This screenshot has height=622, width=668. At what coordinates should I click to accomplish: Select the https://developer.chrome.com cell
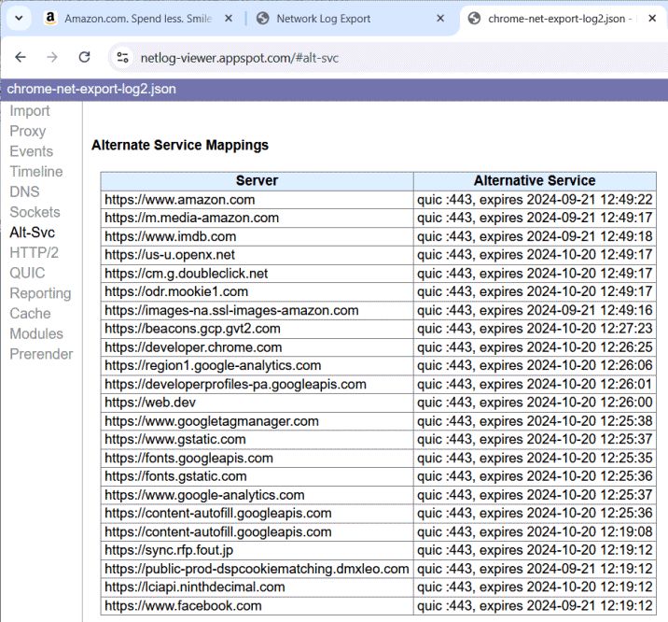pos(257,347)
